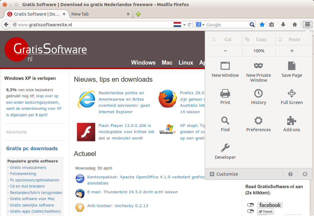Screen dimensions: 314x216
Task: Select Linux in the site navigation
Action: (x=186, y=63)
